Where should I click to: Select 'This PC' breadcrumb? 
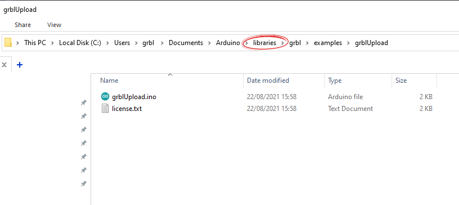tap(35, 43)
